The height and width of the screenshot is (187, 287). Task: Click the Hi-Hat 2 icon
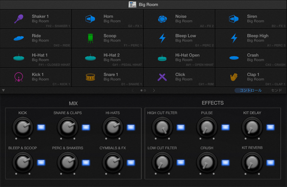coord(90,57)
